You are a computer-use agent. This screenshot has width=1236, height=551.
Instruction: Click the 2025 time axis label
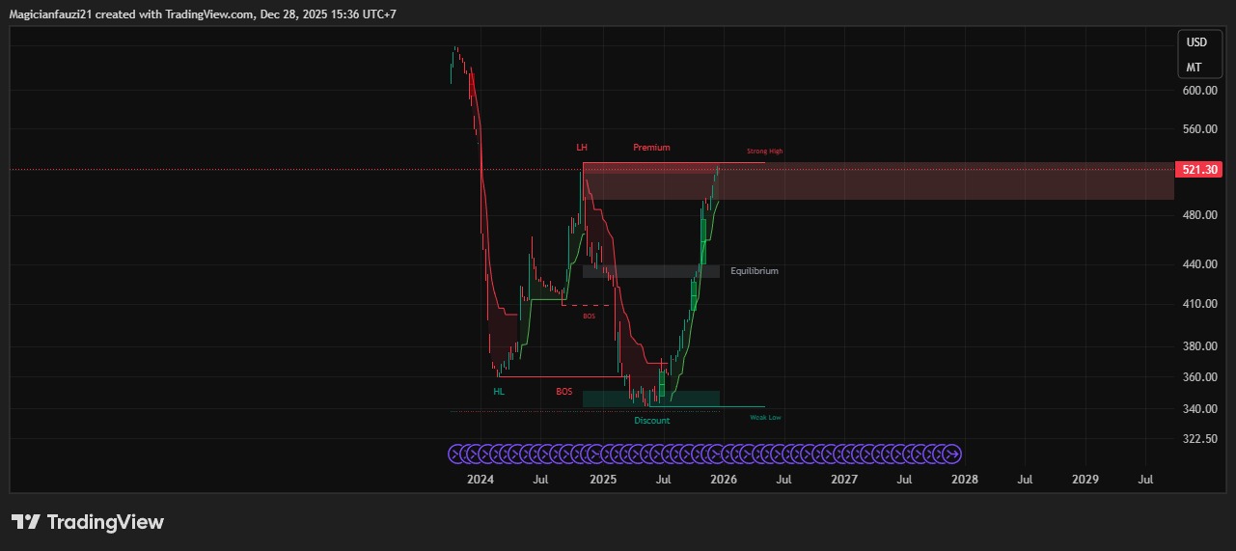coord(602,479)
